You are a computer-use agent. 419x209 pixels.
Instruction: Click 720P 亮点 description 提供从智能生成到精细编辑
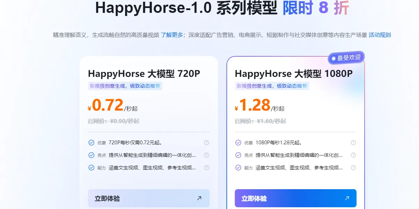(152, 155)
